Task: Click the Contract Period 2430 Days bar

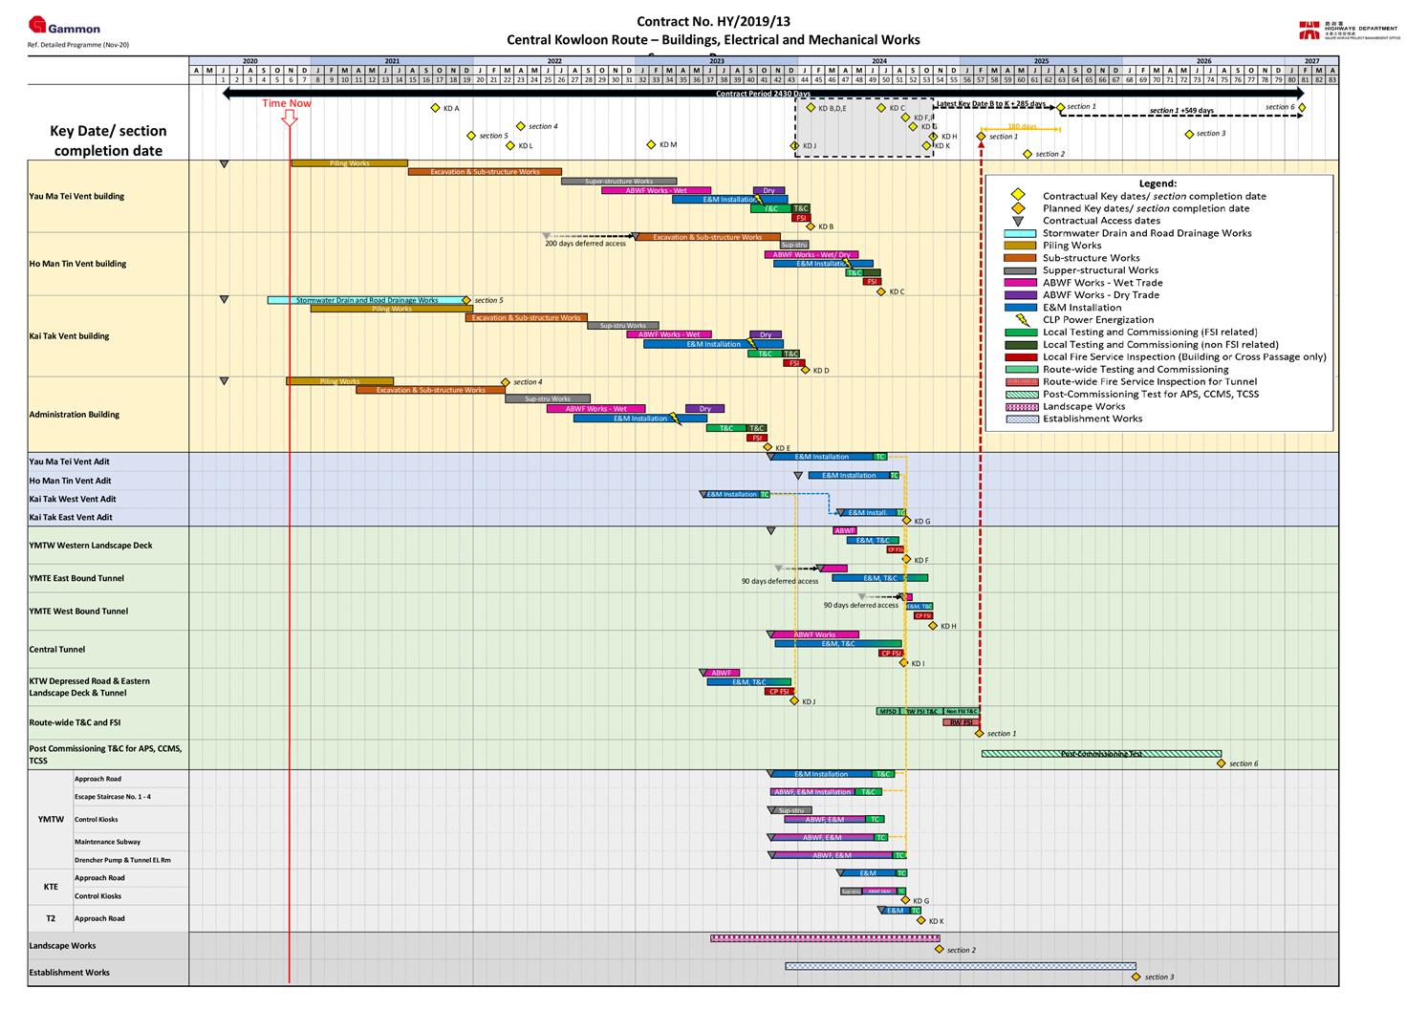Action: click(x=763, y=94)
